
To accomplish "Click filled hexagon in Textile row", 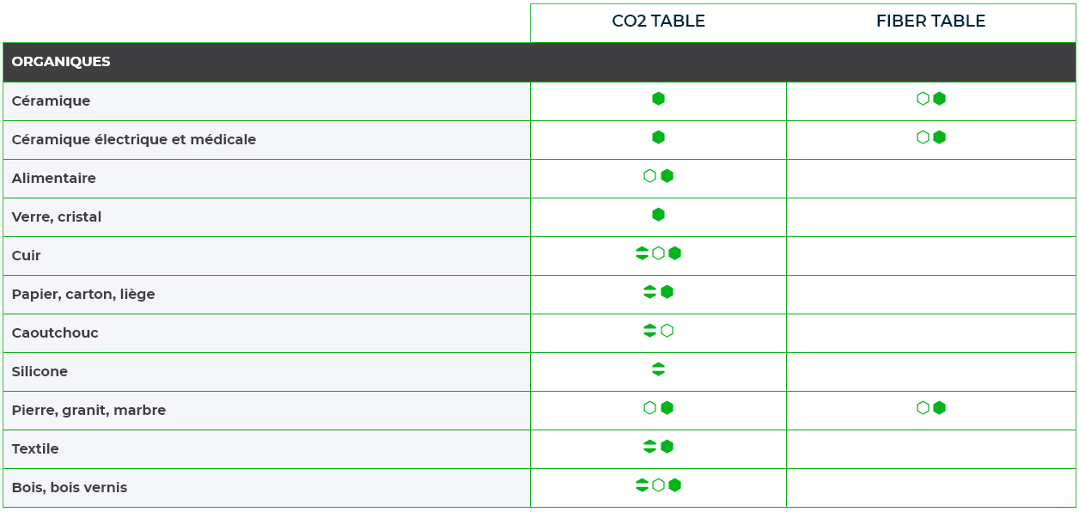I will pyautogui.click(x=667, y=447).
